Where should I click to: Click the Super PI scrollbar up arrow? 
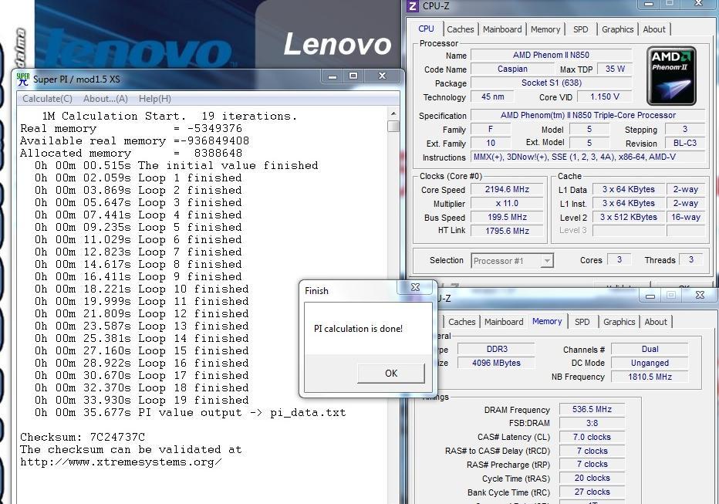coord(393,113)
